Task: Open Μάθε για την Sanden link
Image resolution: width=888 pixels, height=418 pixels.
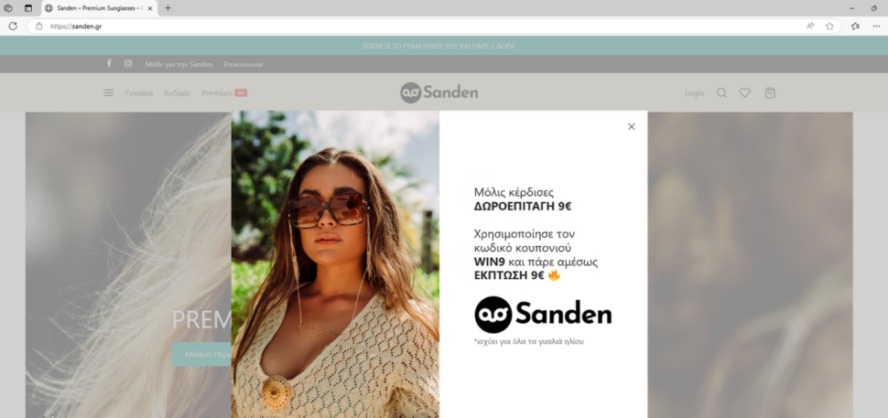Action: tap(179, 64)
